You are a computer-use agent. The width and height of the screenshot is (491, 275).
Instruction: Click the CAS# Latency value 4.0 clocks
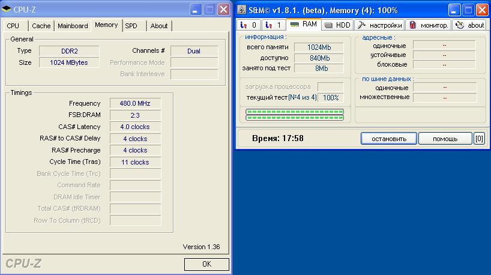pyautogui.click(x=135, y=127)
